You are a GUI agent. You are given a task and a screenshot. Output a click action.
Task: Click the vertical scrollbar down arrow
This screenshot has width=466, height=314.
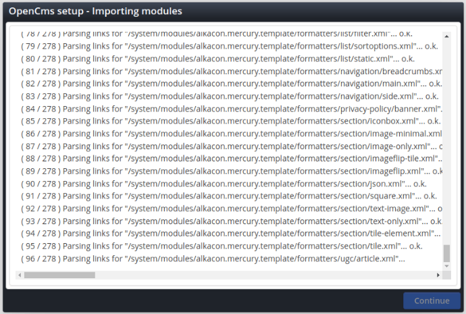(x=446, y=266)
